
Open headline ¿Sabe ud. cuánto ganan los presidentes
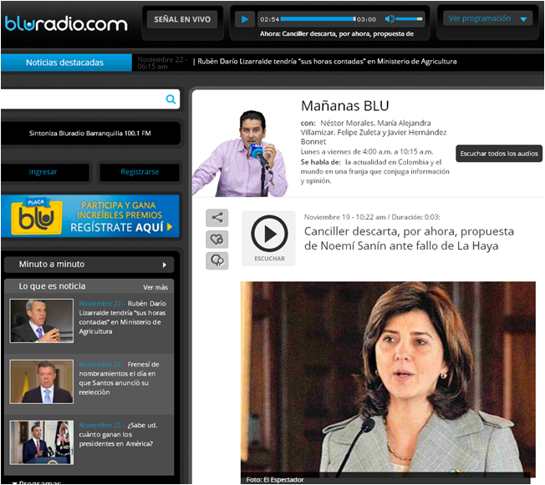point(118,434)
